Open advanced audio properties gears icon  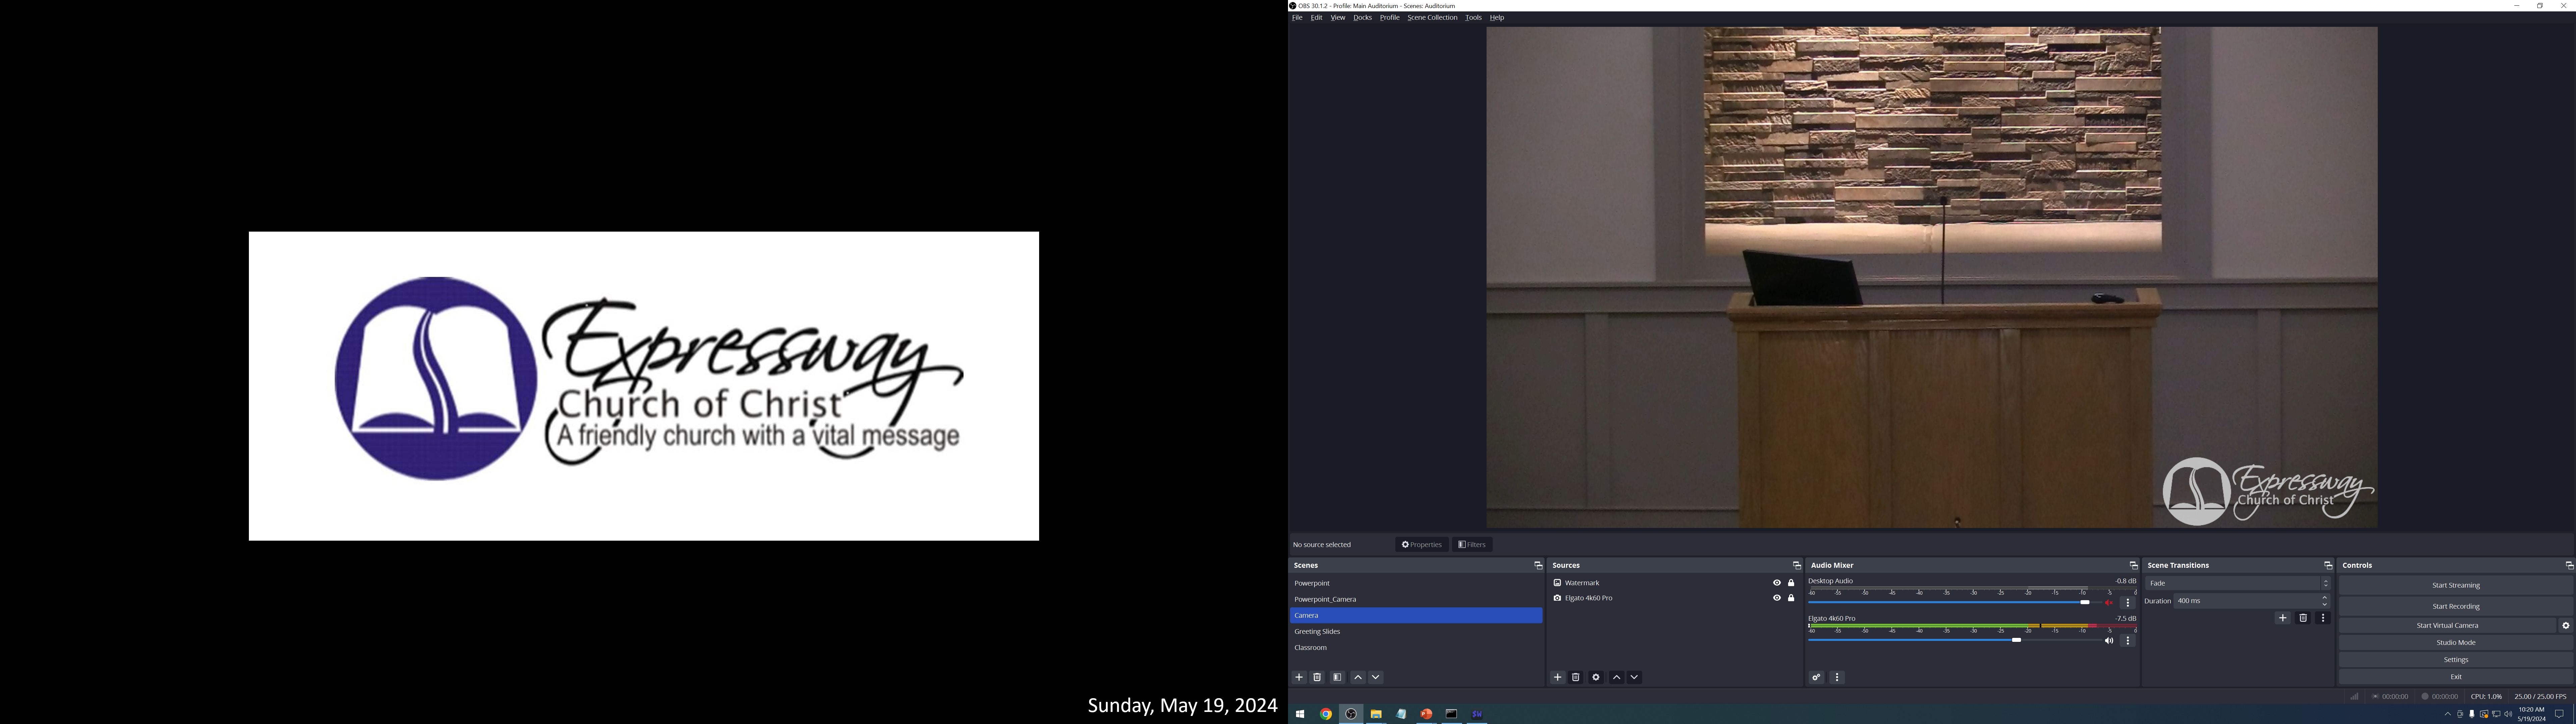1816,677
